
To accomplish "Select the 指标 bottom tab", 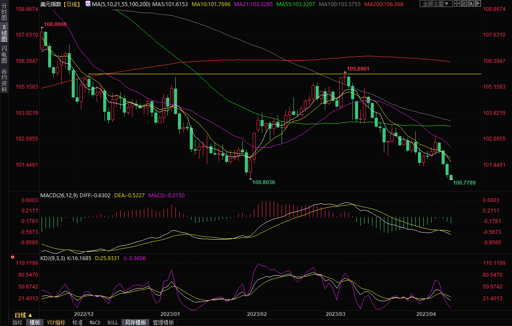I will coord(17,323).
